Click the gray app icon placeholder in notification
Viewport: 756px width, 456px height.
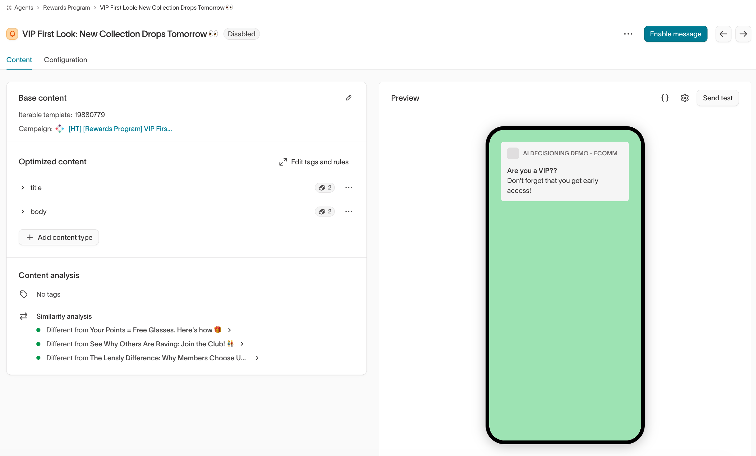point(513,153)
